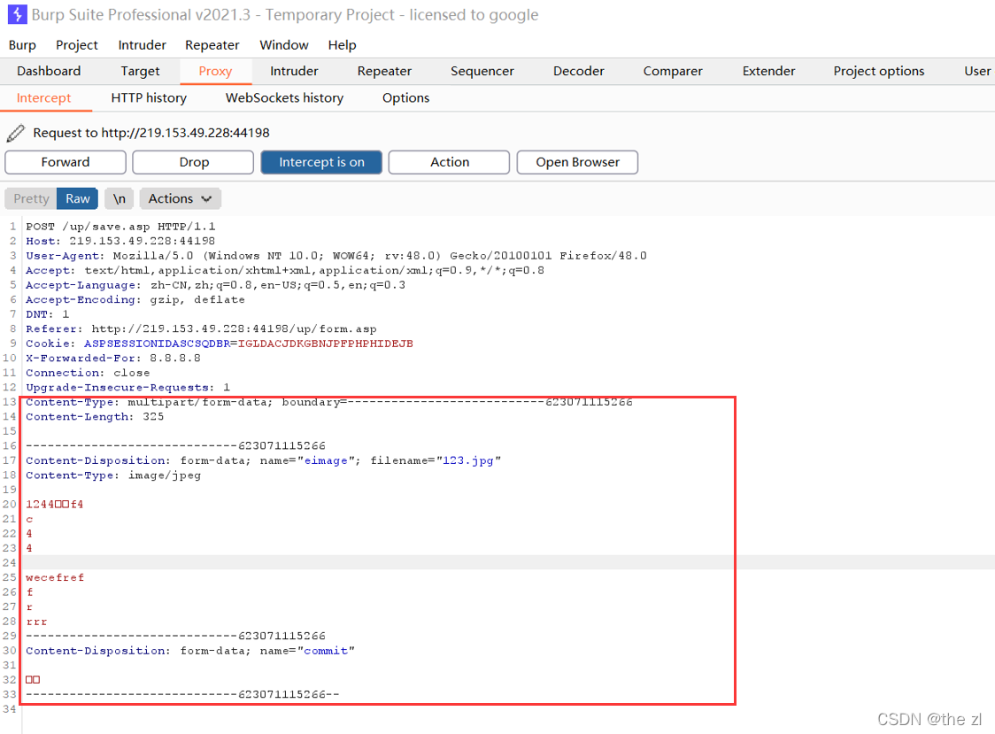Click the name="commit" form-data line
The image size is (995, 734).
190,651
